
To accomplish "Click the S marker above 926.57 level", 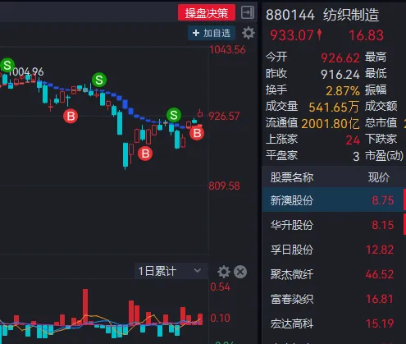I will coord(174,115).
